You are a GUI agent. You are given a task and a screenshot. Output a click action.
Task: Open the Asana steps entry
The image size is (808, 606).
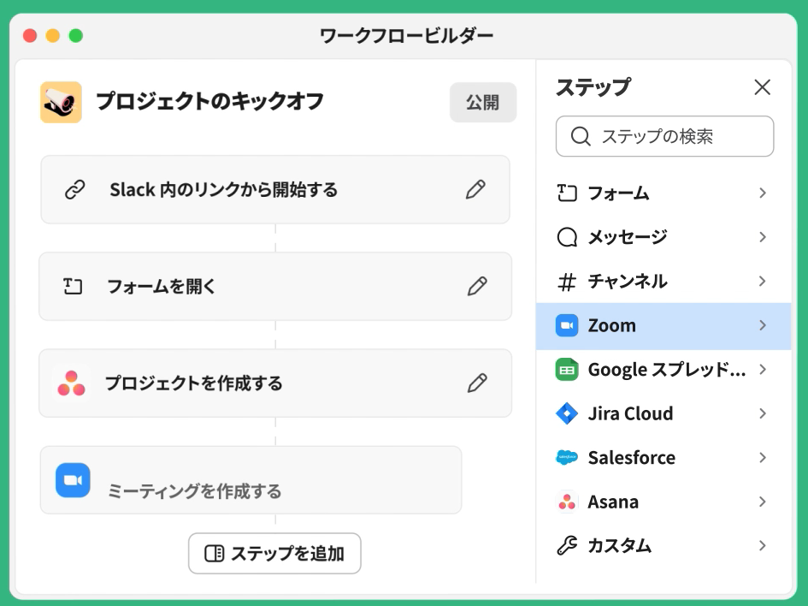pyautogui.click(x=664, y=502)
